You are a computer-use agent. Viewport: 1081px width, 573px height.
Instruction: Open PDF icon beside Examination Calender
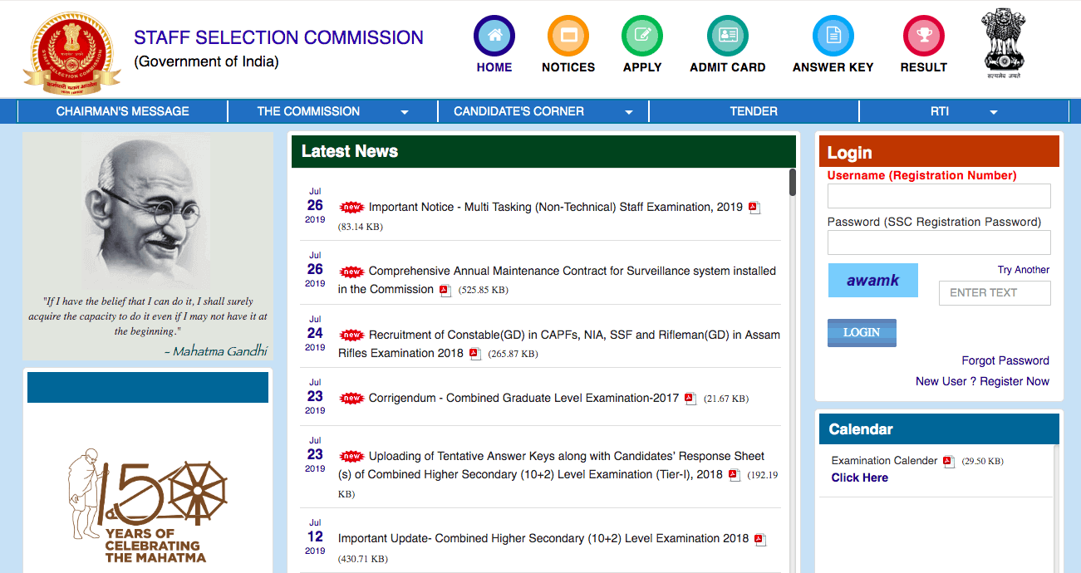(949, 462)
